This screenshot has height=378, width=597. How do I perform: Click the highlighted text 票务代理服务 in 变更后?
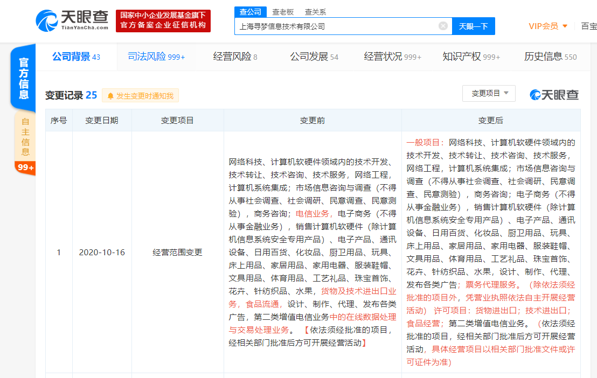(x=491, y=285)
